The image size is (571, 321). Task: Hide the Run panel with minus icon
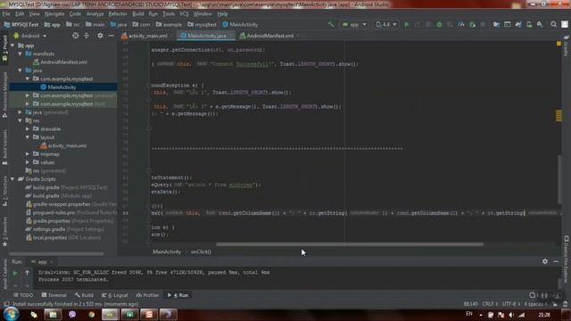[556, 261]
